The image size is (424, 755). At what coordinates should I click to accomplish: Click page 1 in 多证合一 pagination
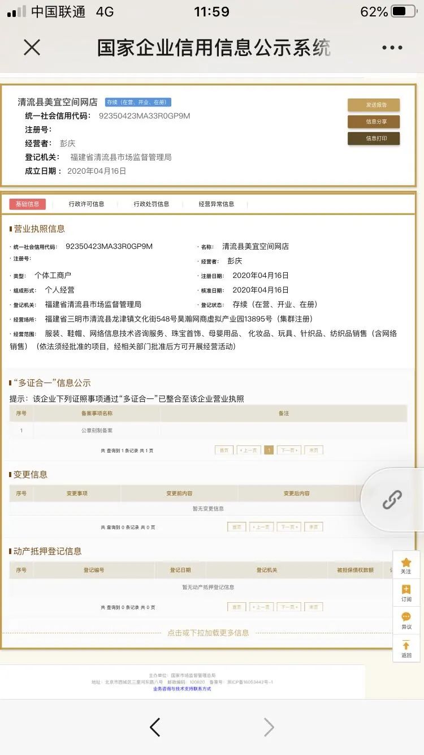269,451
